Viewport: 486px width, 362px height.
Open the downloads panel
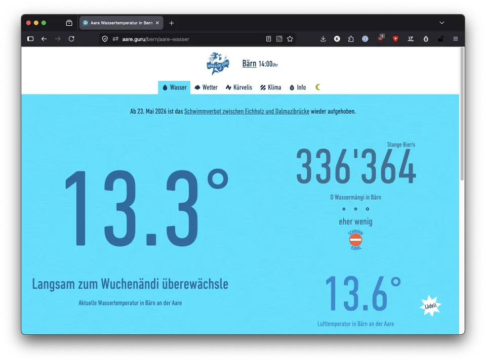pos(323,39)
